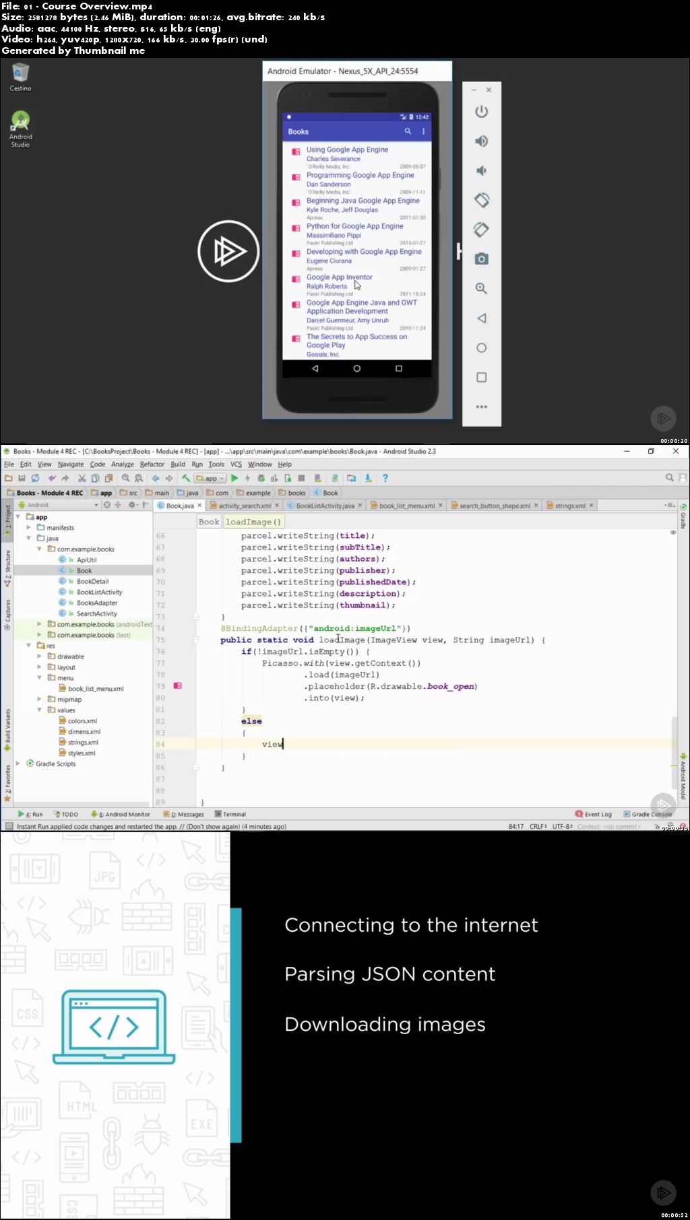Click the emulator zoom magnifier icon
Screen dimensions: 690x1220
[481, 288]
